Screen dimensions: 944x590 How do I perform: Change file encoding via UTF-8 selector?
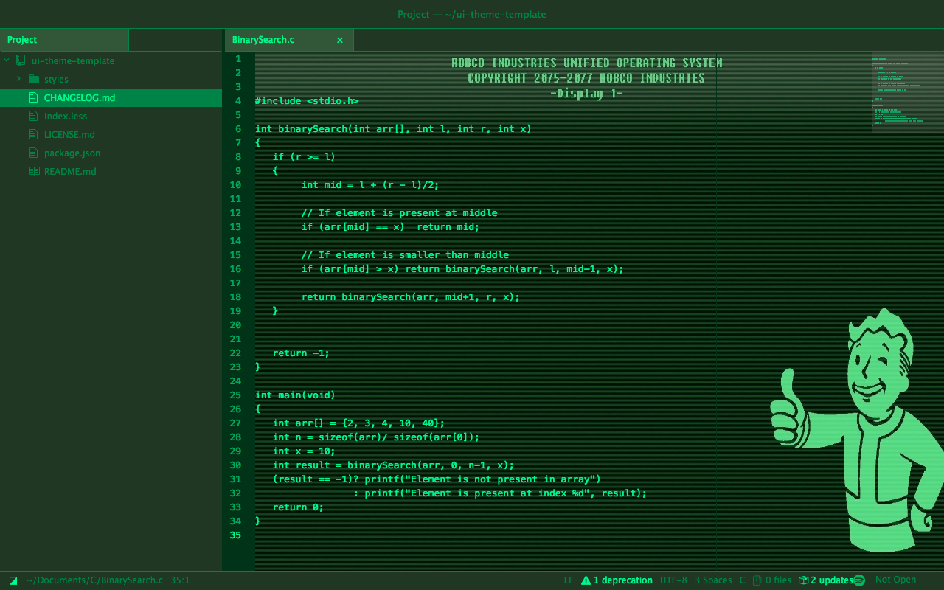pyautogui.click(x=673, y=580)
